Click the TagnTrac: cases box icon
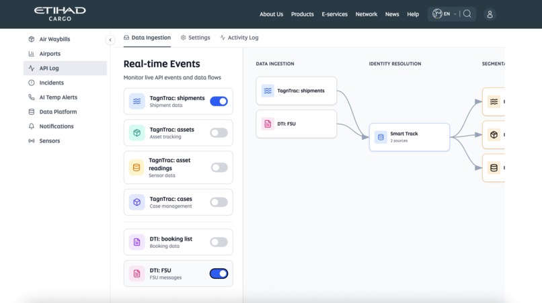This screenshot has height=303, width=542. (x=137, y=202)
